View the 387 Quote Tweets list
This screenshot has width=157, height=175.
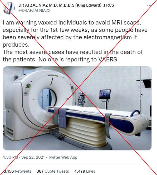pos(53,171)
